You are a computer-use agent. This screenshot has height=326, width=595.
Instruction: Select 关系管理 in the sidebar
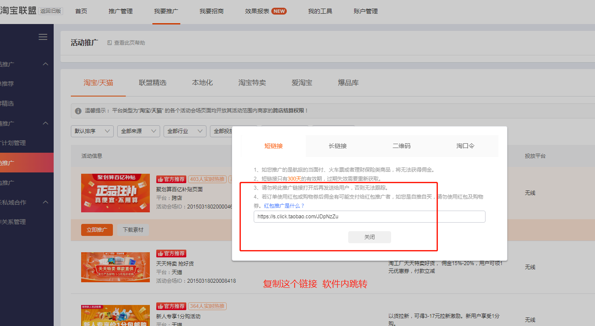14,222
